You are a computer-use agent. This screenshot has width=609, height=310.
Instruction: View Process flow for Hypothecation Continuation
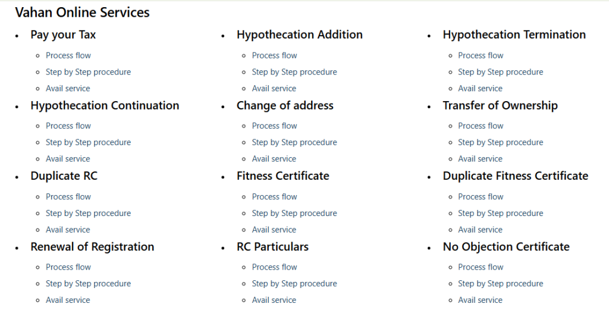[x=68, y=126]
